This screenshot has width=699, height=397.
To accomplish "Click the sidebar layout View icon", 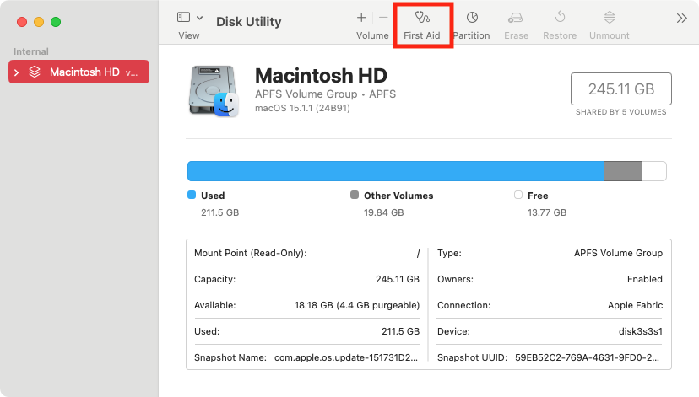I will [184, 18].
